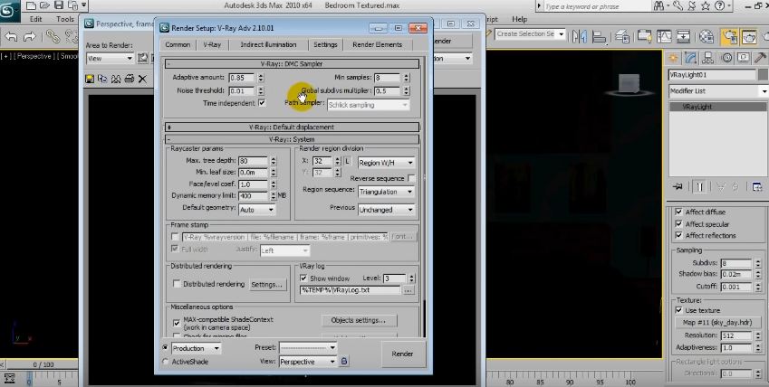Switch to the Create panel star icon

(673, 58)
